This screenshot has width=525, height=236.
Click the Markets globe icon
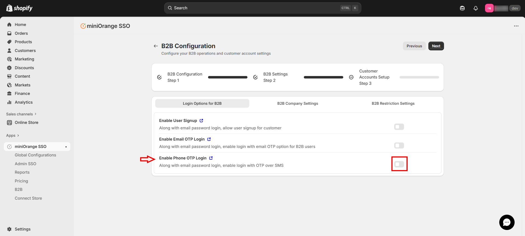[x=9, y=85]
